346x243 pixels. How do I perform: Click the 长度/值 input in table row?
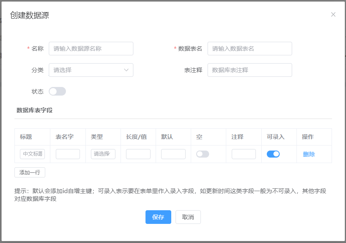tap(138, 154)
